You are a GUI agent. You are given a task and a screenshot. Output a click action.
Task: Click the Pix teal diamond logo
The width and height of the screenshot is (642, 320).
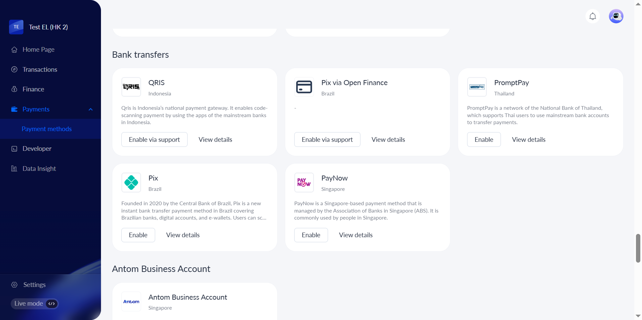[131, 183]
